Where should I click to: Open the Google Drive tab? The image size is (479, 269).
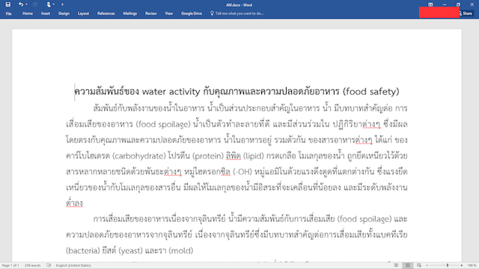tap(192, 13)
